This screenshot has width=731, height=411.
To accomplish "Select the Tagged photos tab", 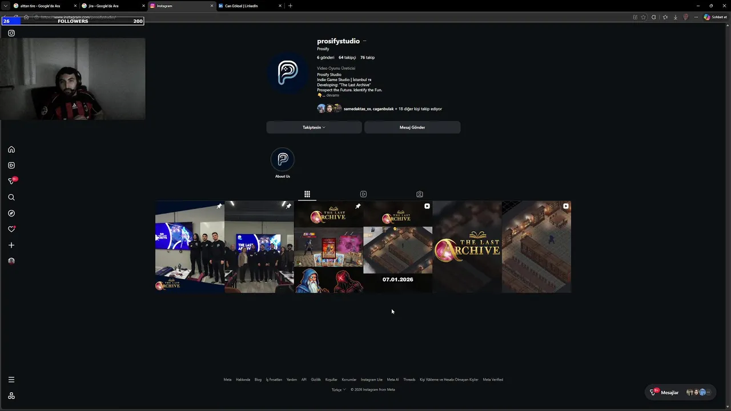I will (420, 194).
